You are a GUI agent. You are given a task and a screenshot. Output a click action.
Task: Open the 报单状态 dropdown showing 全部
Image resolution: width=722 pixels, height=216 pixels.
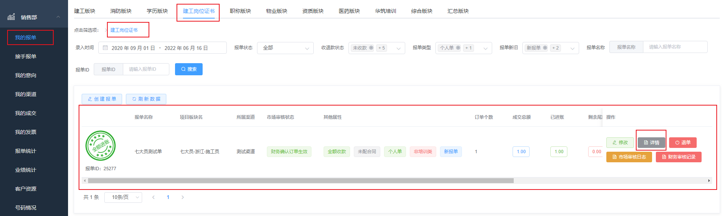[285, 48]
